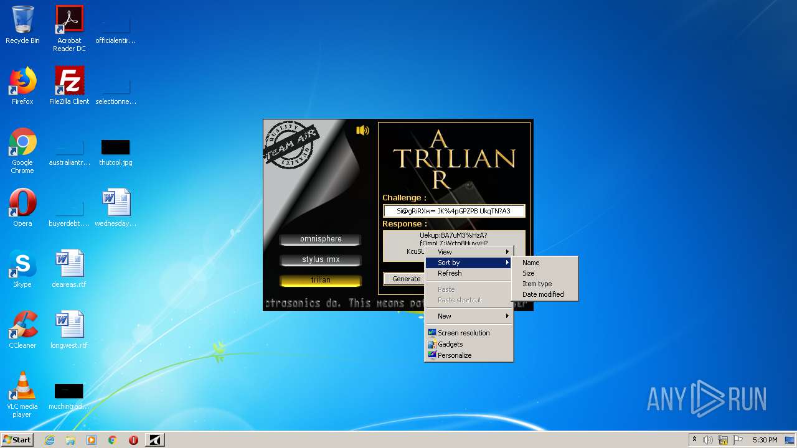
Task: Switch to keygen app in taskbar
Action: tap(155, 440)
